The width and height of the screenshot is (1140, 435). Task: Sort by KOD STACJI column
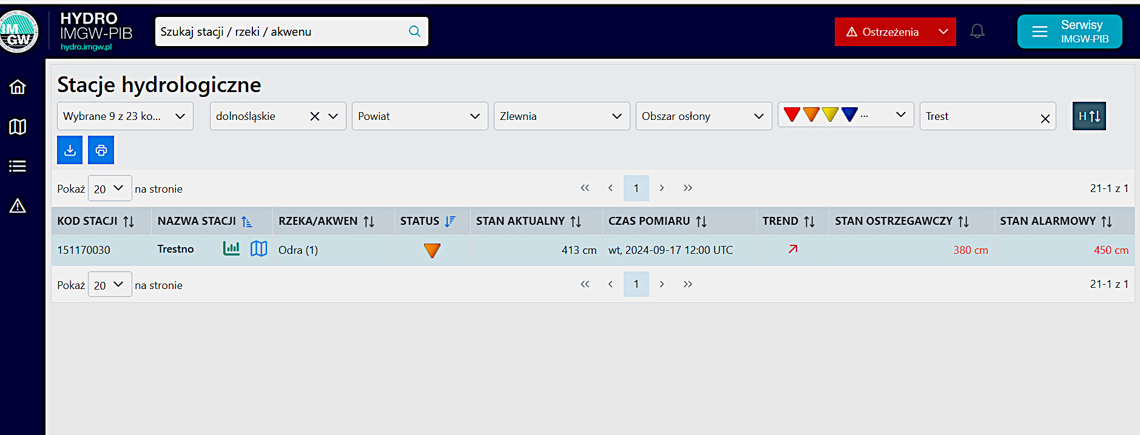tap(129, 222)
